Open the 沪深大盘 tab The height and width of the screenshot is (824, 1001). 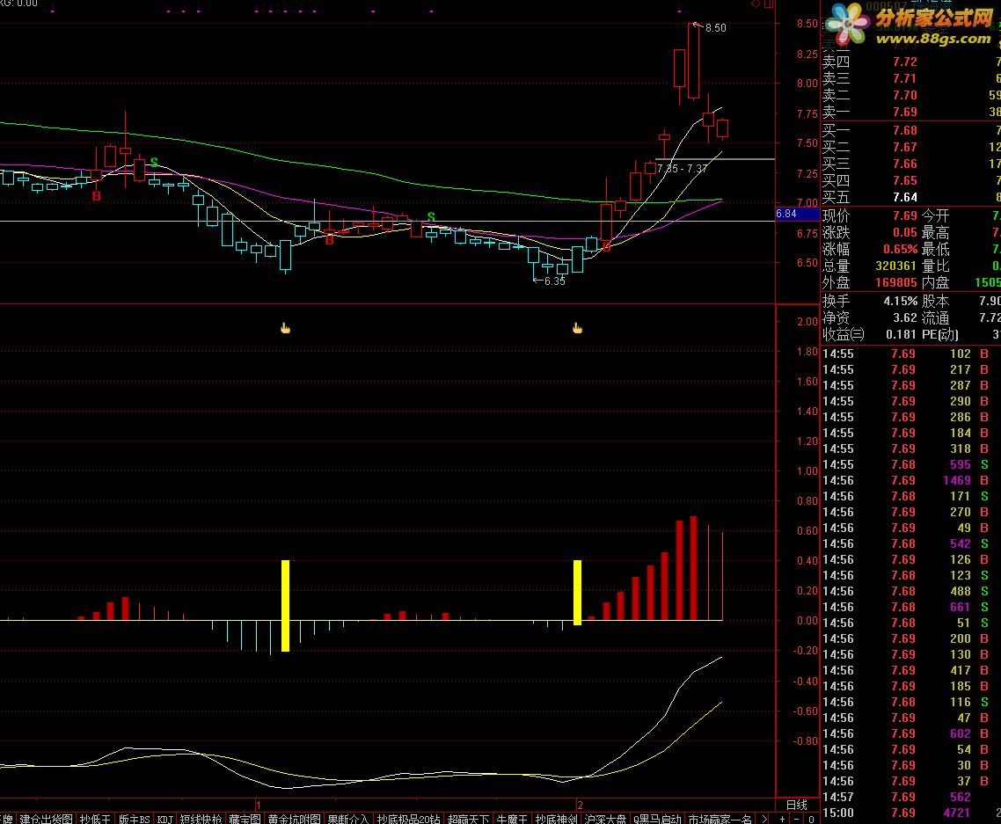coord(605,819)
